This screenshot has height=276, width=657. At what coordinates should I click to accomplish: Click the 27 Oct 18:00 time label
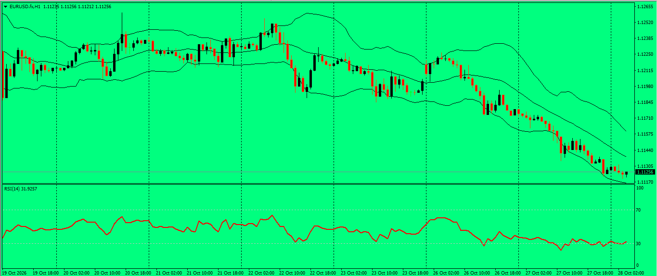coord(600,273)
